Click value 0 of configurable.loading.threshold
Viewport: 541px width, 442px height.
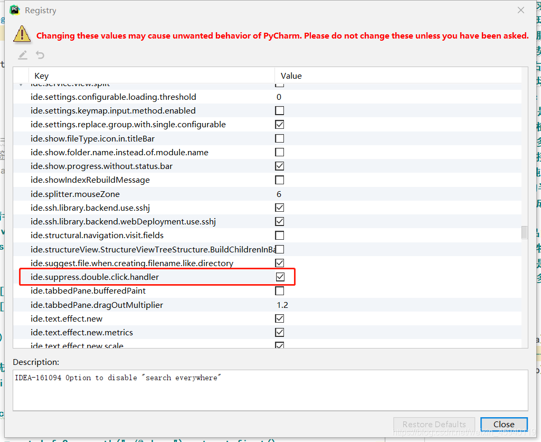click(x=279, y=97)
